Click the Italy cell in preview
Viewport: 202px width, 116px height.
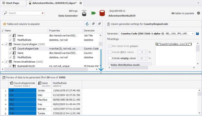pyautogui.click(x=44, y=95)
